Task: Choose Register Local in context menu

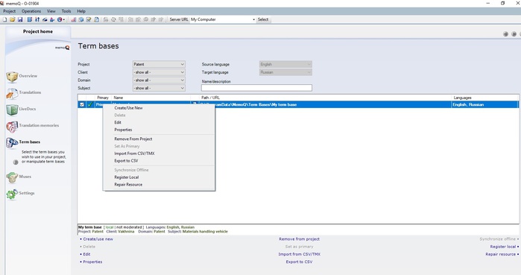Action: [127, 177]
